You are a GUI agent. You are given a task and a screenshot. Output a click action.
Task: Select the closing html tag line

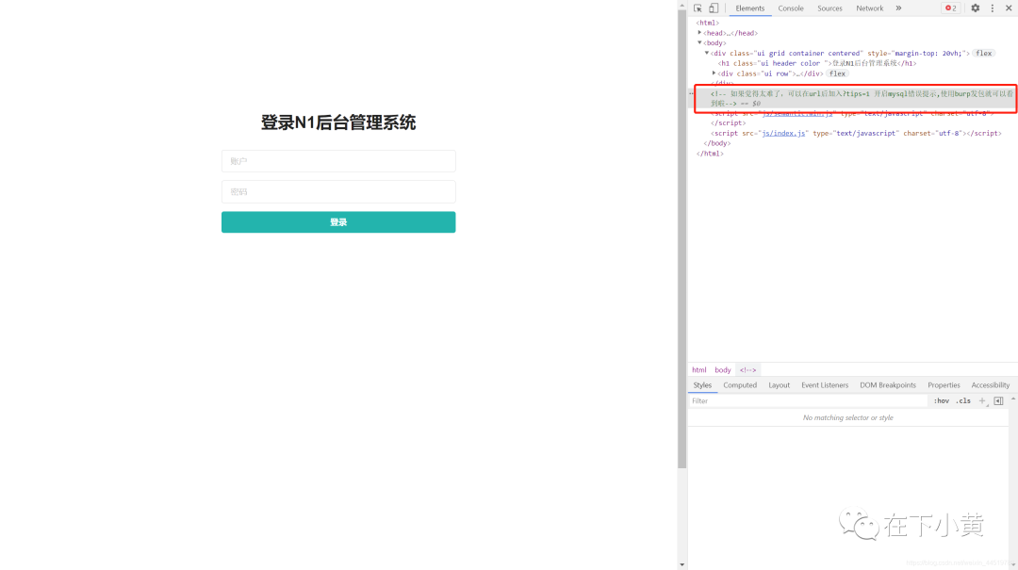(710, 154)
